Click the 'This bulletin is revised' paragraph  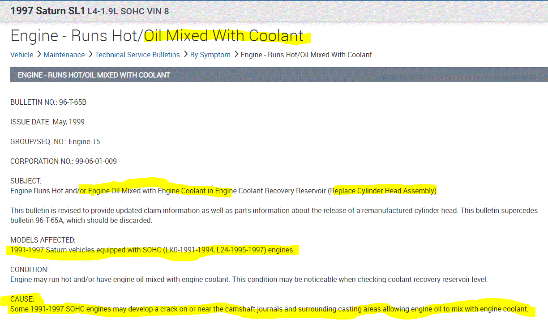[x=274, y=215]
